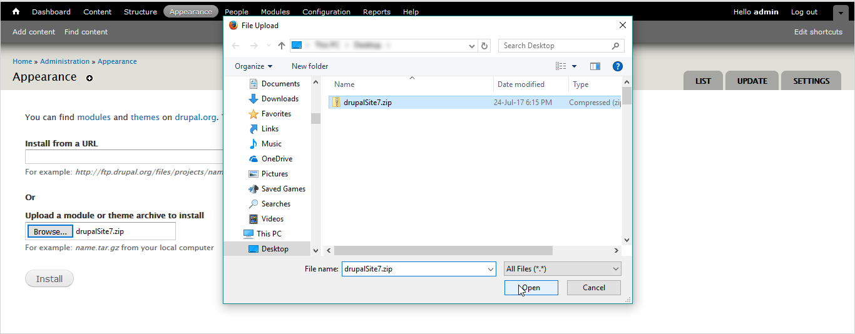
Task: Click the refresh icon beside address bar
Action: (484, 46)
